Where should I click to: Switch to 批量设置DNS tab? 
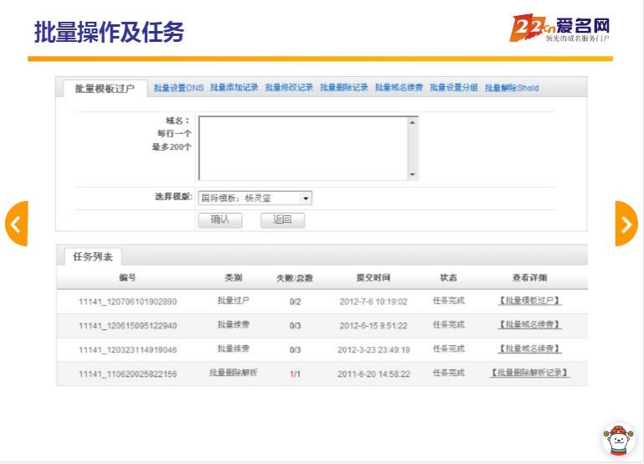click(x=178, y=88)
